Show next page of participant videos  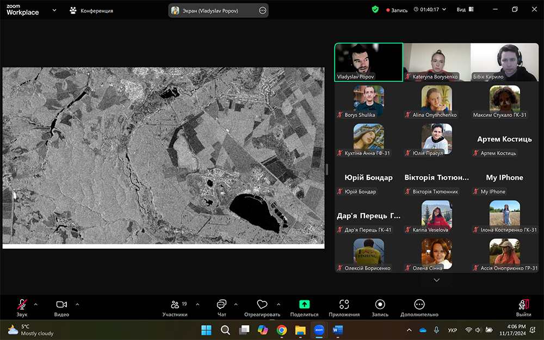click(x=436, y=280)
